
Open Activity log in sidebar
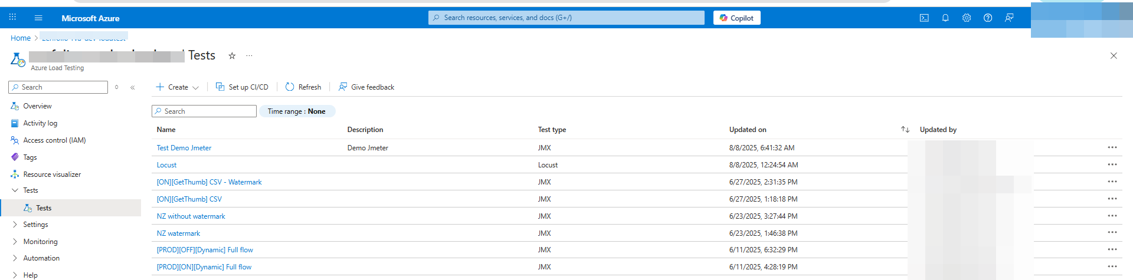point(40,123)
